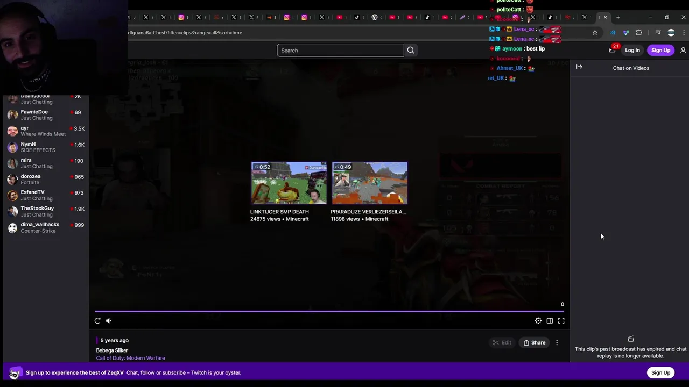Open the dorozea Fortnite channel

click(45, 180)
